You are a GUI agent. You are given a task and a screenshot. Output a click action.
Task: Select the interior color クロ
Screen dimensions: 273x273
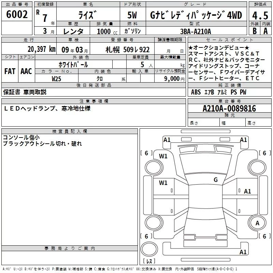point(100,79)
